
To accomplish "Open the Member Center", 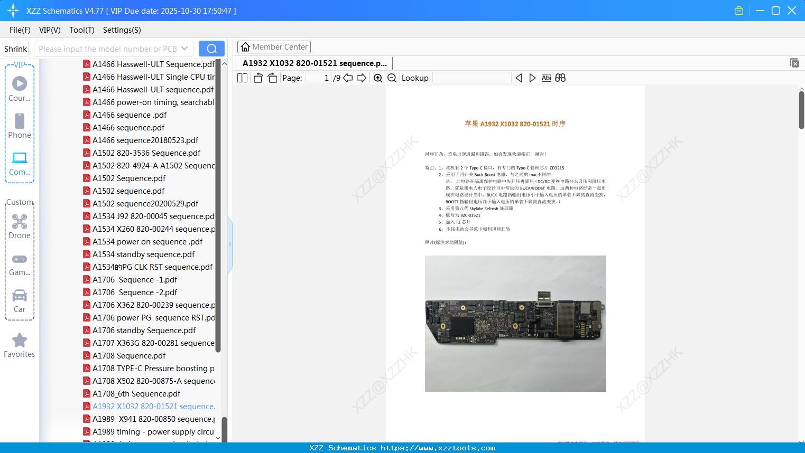I will [274, 47].
